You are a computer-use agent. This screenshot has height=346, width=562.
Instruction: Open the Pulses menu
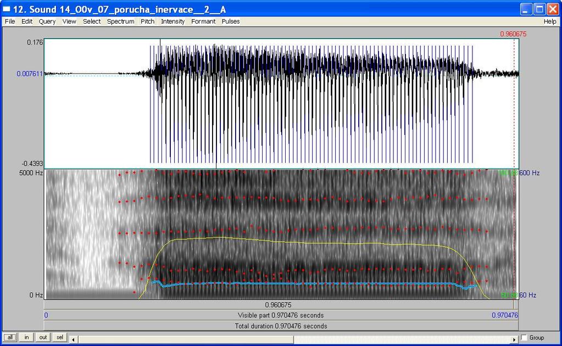pos(231,21)
